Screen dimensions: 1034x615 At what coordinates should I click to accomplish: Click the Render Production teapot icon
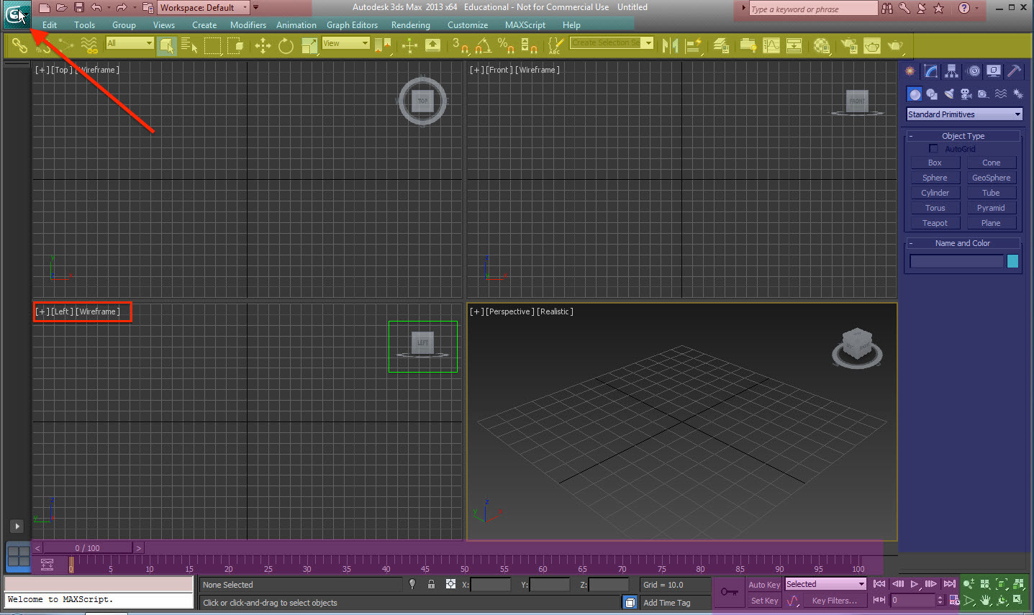pos(895,46)
